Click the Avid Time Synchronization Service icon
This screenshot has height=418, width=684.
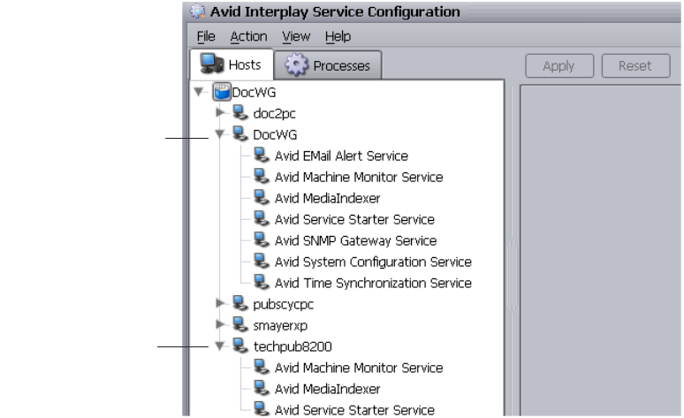pyautogui.click(x=262, y=282)
